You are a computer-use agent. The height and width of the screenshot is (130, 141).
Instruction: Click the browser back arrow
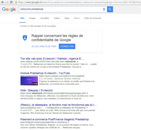coord(3,2)
